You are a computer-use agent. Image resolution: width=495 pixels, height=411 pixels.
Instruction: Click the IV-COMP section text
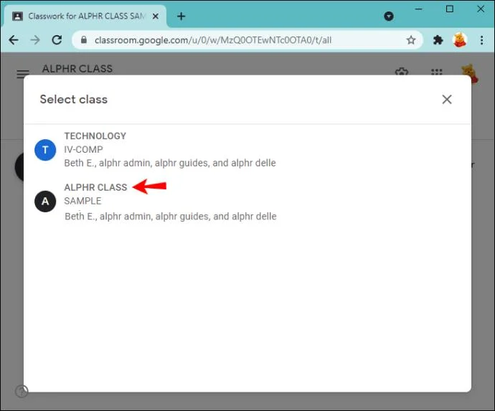[83, 149]
